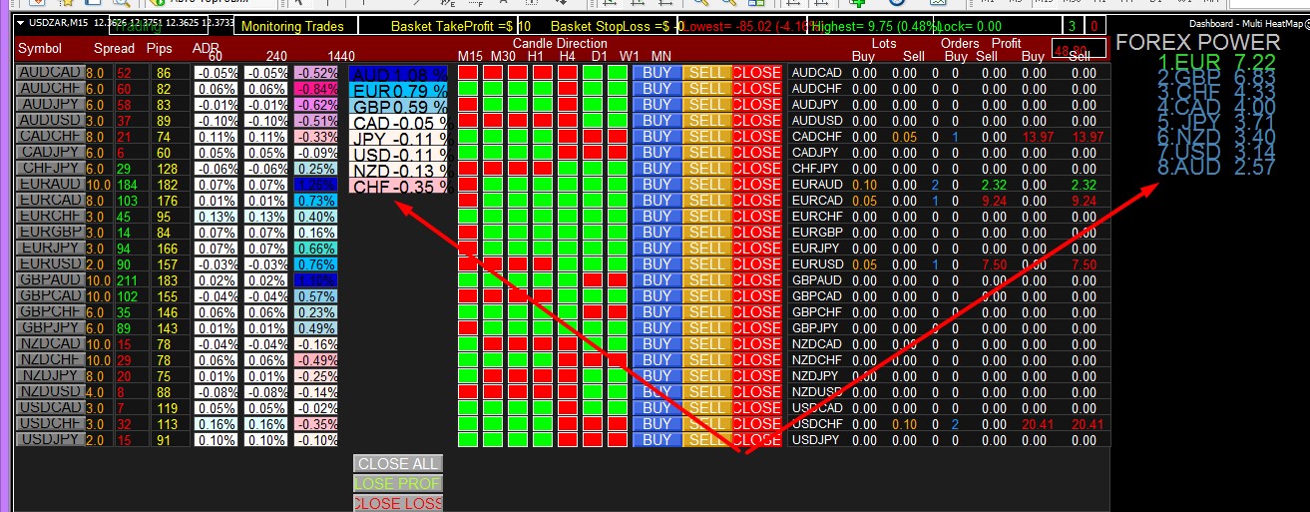Click BUY in the GBPAUD row
The height and width of the screenshot is (512, 1310).
(656, 280)
